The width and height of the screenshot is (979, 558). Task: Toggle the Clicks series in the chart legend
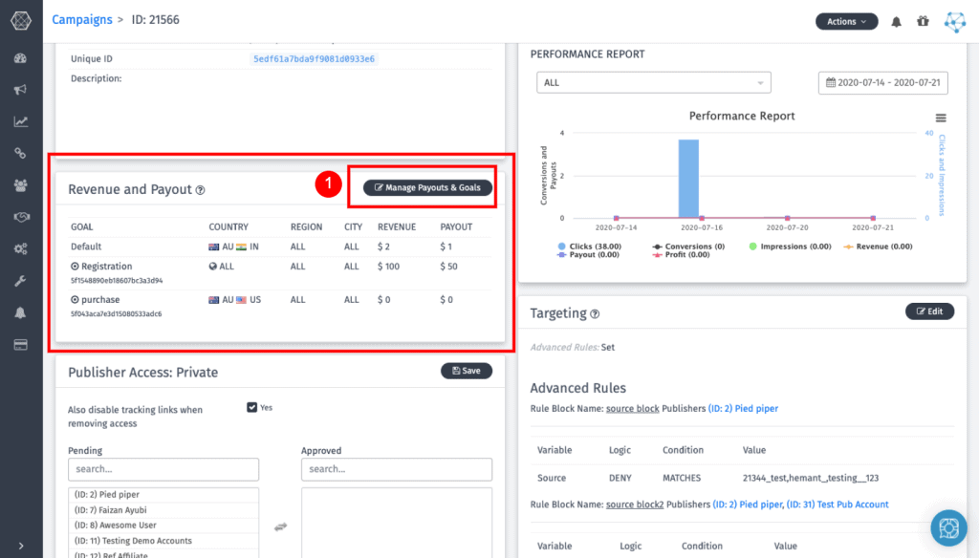tap(589, 247)
